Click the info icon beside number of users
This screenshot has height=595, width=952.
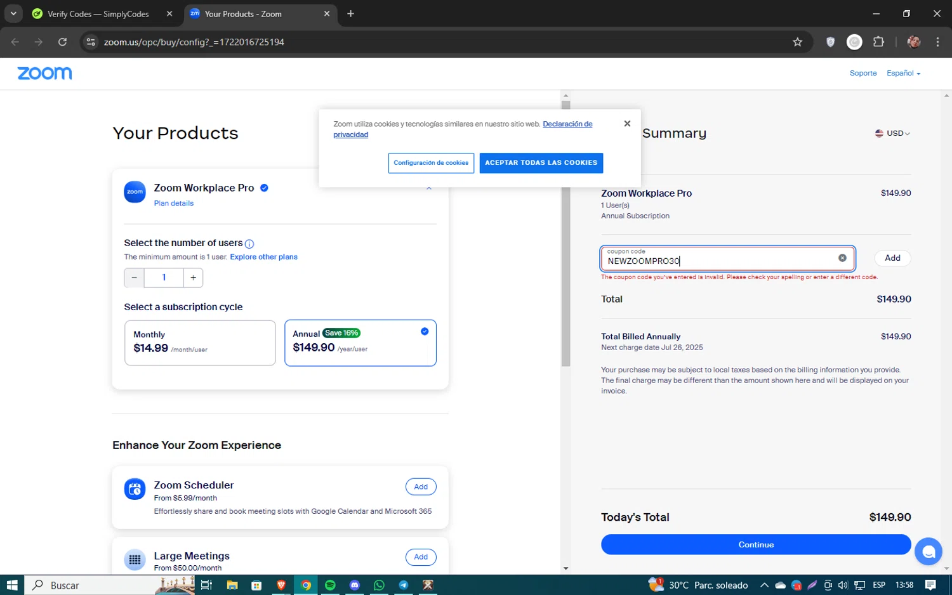click(249, 244)
